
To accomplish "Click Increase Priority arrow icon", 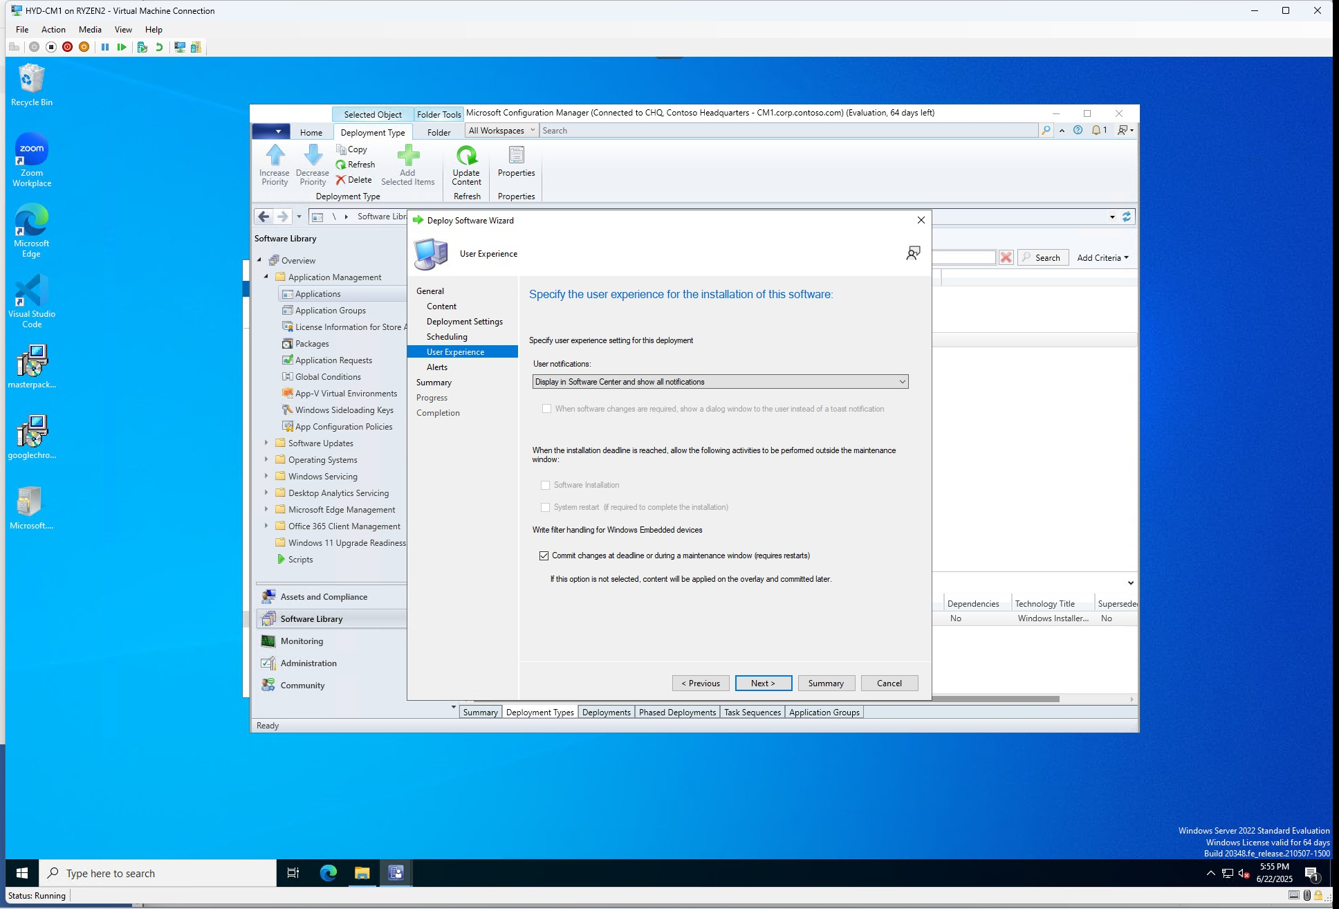I will [275, 156].
